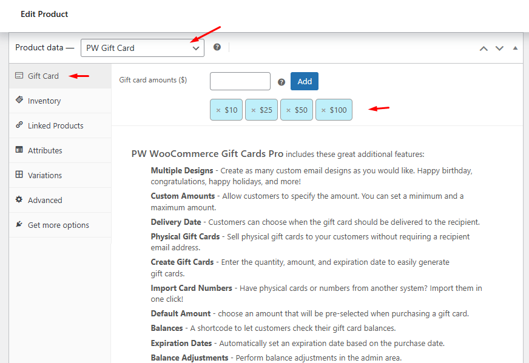Click the "Physical Gift Cards" feature text
The height and width of the screenshot is (363, 529).
pos(185,236)
